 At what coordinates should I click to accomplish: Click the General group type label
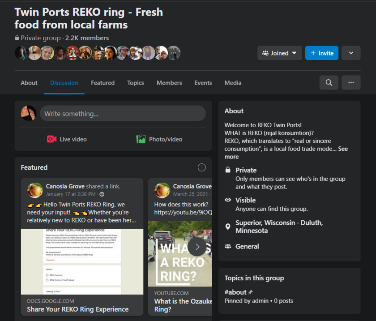pyautogui.click(x=247, y=246)
